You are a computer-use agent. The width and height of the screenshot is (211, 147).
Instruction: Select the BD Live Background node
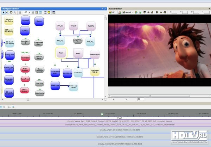click(x=9, y=93)
